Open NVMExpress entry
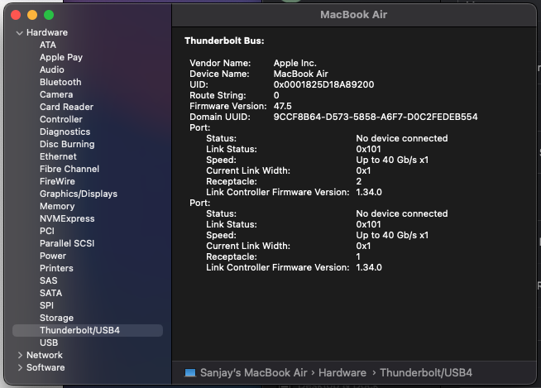This screenshot has width=541, height=388. tap(67, 219)
